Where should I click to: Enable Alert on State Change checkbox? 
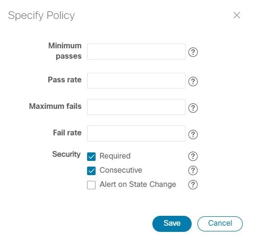[x=91, y=185]
